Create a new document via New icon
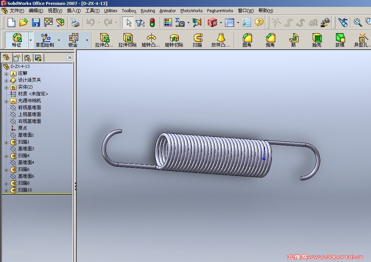 pos(11,23)
